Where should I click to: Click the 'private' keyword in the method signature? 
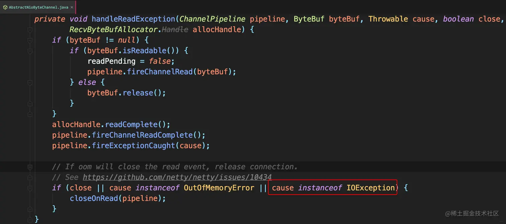50,19
